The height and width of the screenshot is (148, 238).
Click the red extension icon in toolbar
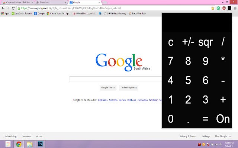point(224,8)
